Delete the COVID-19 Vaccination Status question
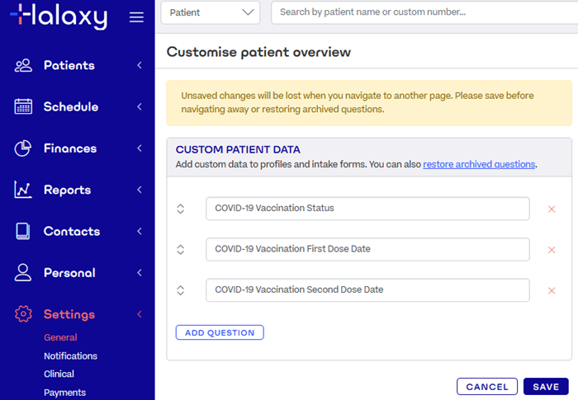This screenshot has height=400, width=578. [552, 209]
